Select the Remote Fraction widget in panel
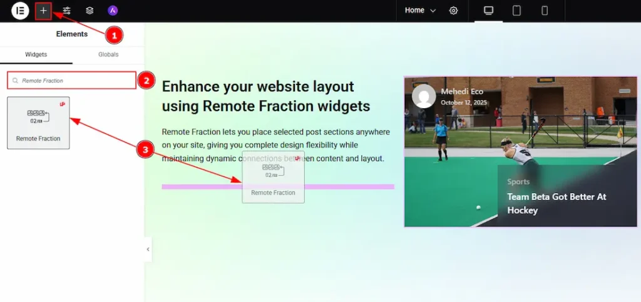 [38, 123]
